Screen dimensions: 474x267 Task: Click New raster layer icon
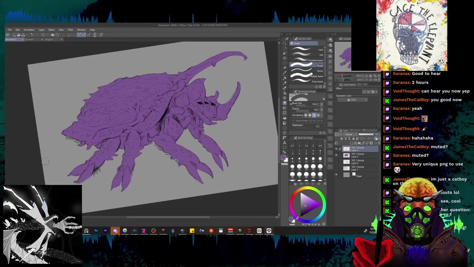pyautogui.click(x=352, y=143)
